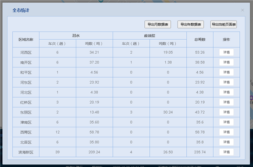Click 导出当前页面表 button
The height and width of the screenshot is (167, 253).
coord(224,24)
